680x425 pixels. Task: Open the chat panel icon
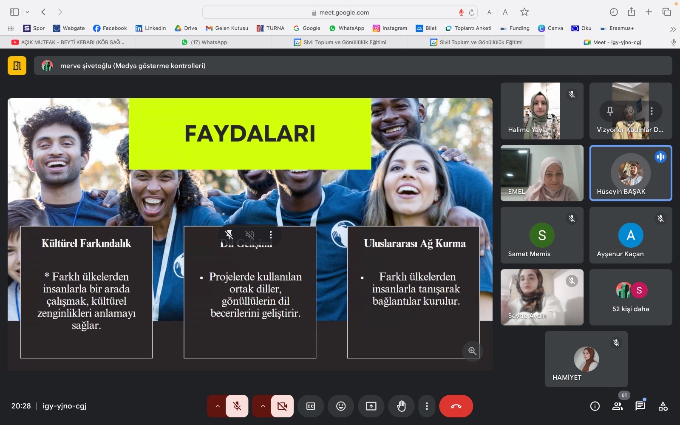tap(640, 406)
